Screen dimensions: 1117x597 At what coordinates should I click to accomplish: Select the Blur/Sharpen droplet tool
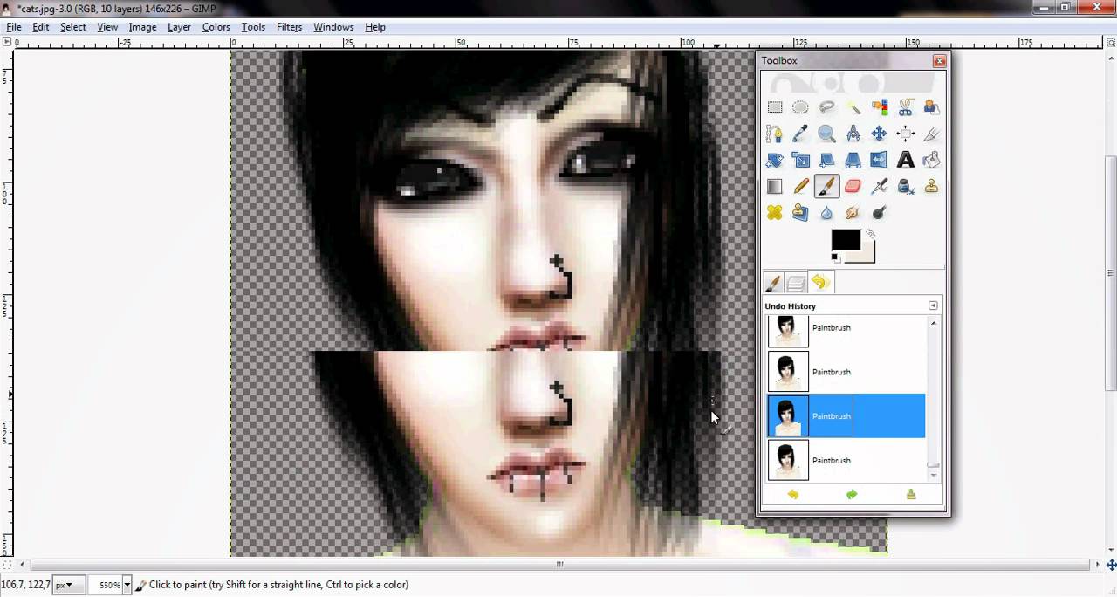(826, 212)
